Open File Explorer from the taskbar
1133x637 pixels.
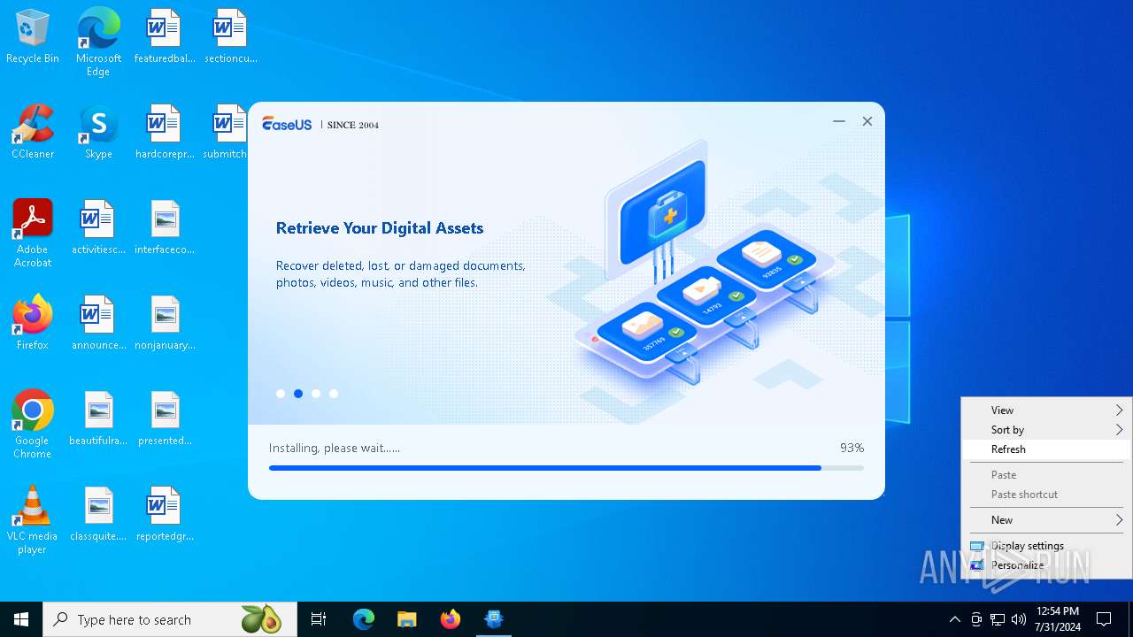coord(406,619)
